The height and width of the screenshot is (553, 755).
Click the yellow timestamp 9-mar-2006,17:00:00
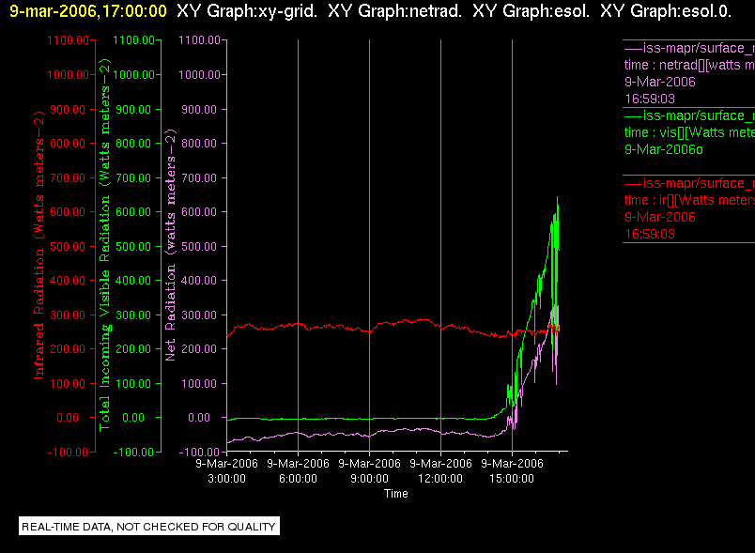tap(88, 10)
